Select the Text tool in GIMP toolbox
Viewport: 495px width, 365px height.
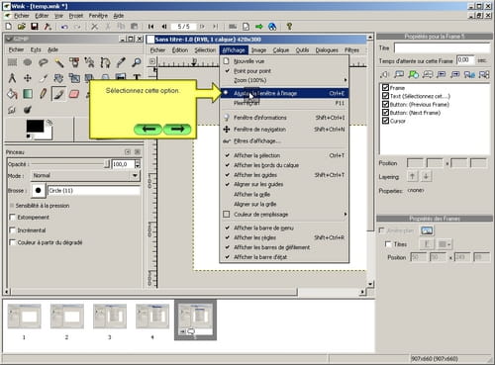coord(137,77)
